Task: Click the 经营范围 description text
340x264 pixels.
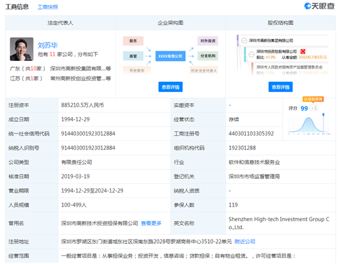Action: tap(179, 255)
